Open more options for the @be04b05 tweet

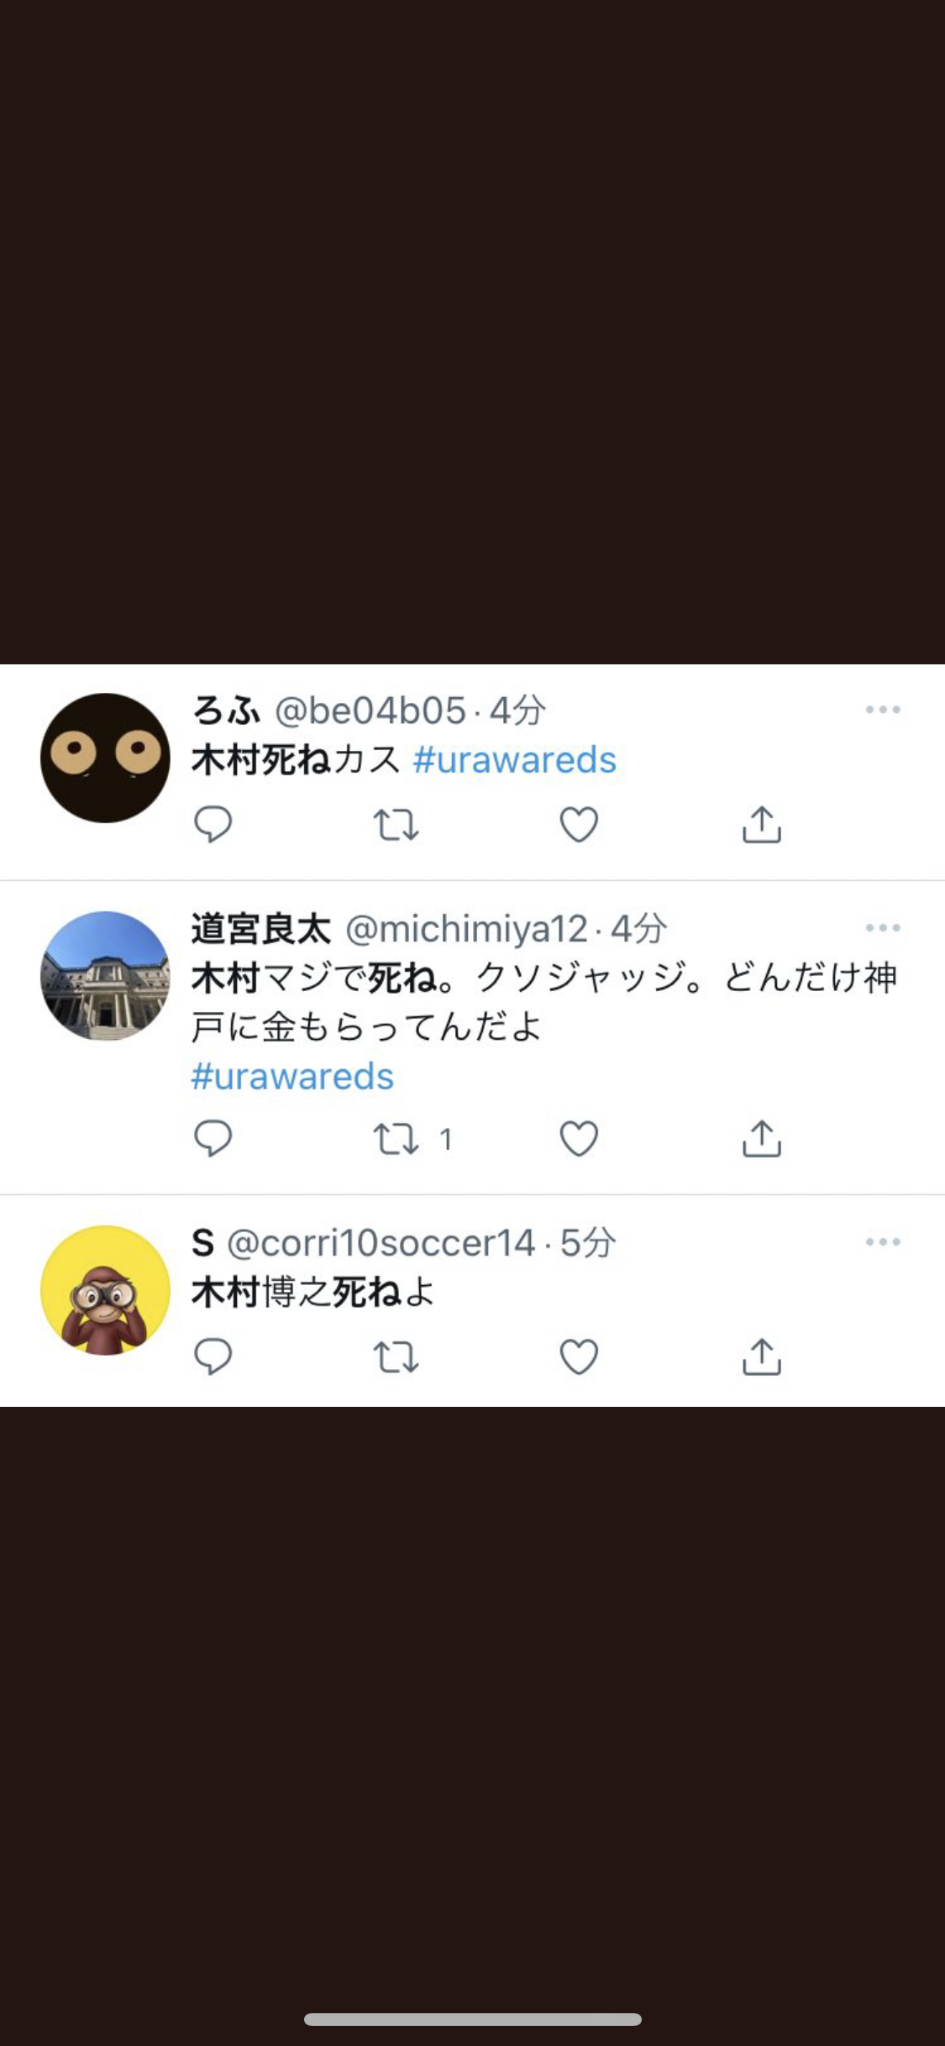(x=883, y=710)
